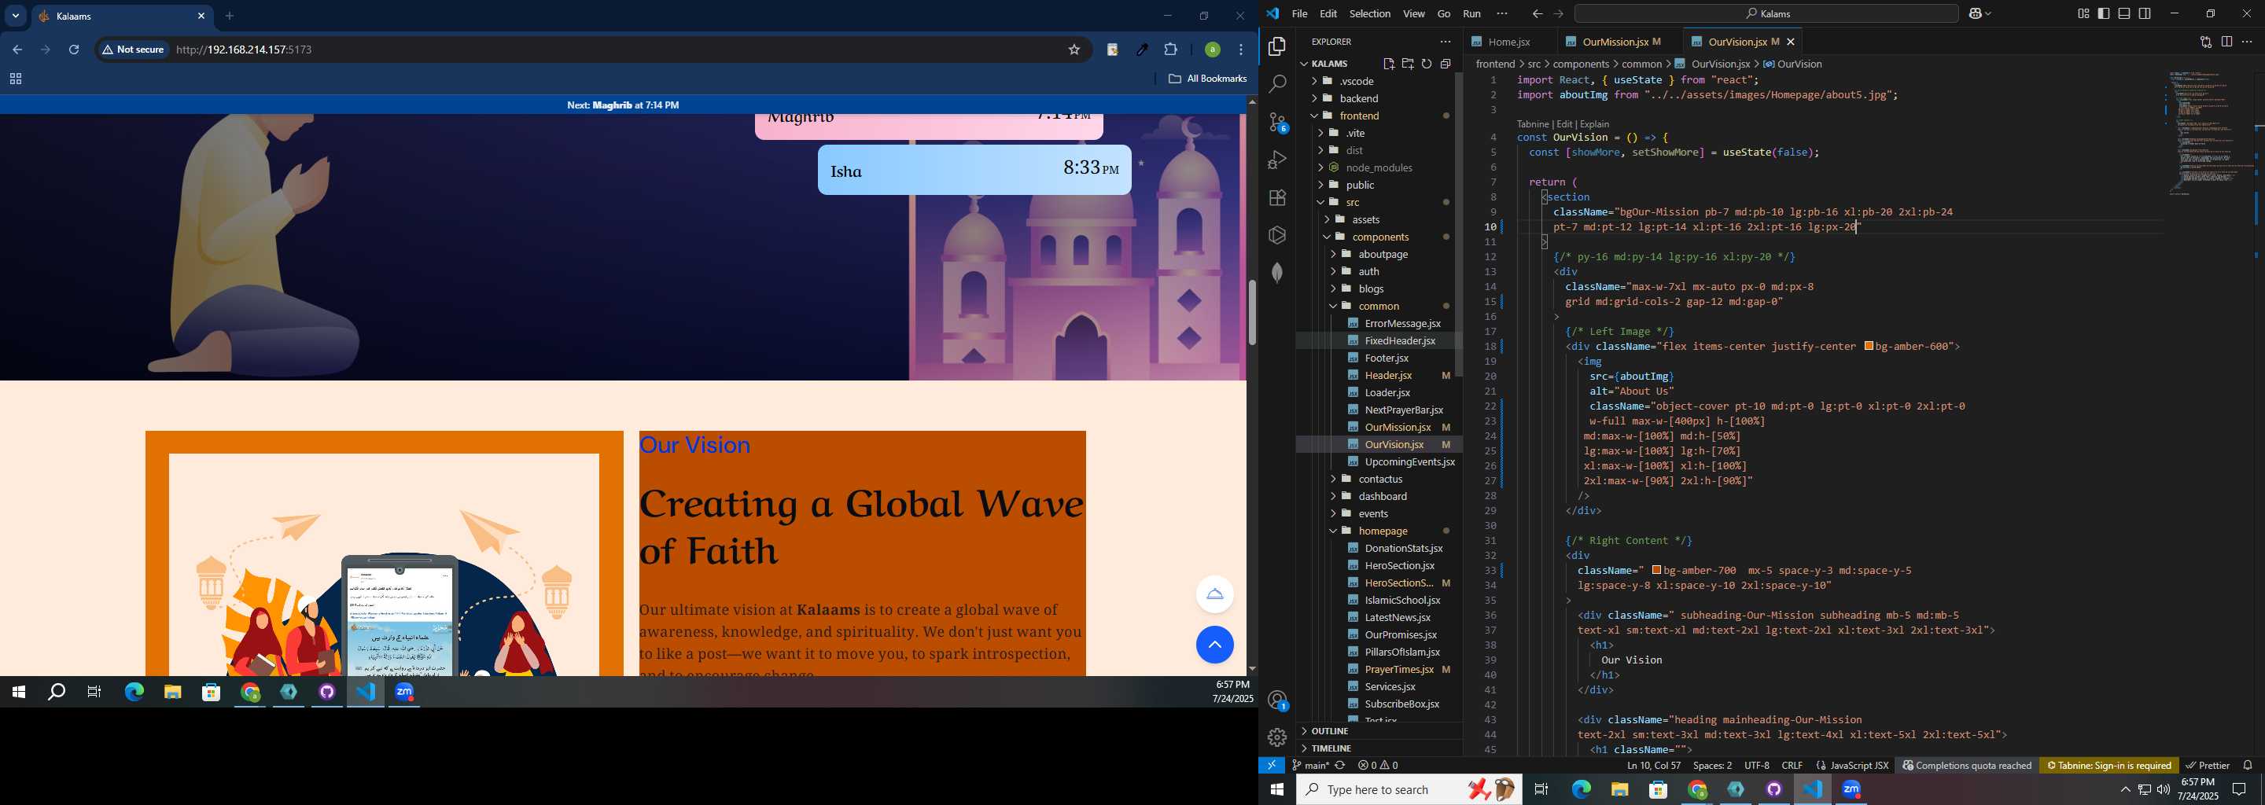Click the remote window icon in status bar
Image resolution: width=2265 pixels, height=805 pixels.
[x=1271, y=765]
